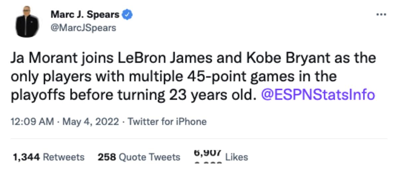This screenshot has height=173, width=398.
Task: Click the 258 quote tweet count
Action: [x=106, y=157]
